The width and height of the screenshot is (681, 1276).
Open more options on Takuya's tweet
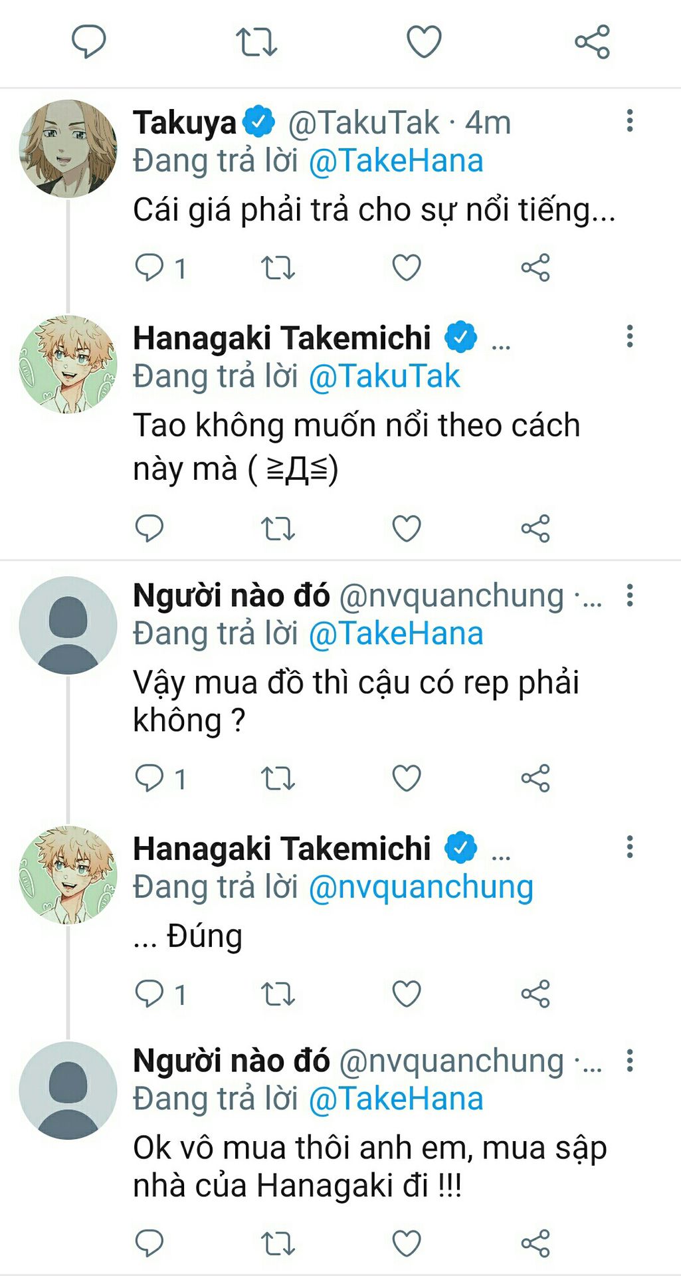(x=630, y=121)
